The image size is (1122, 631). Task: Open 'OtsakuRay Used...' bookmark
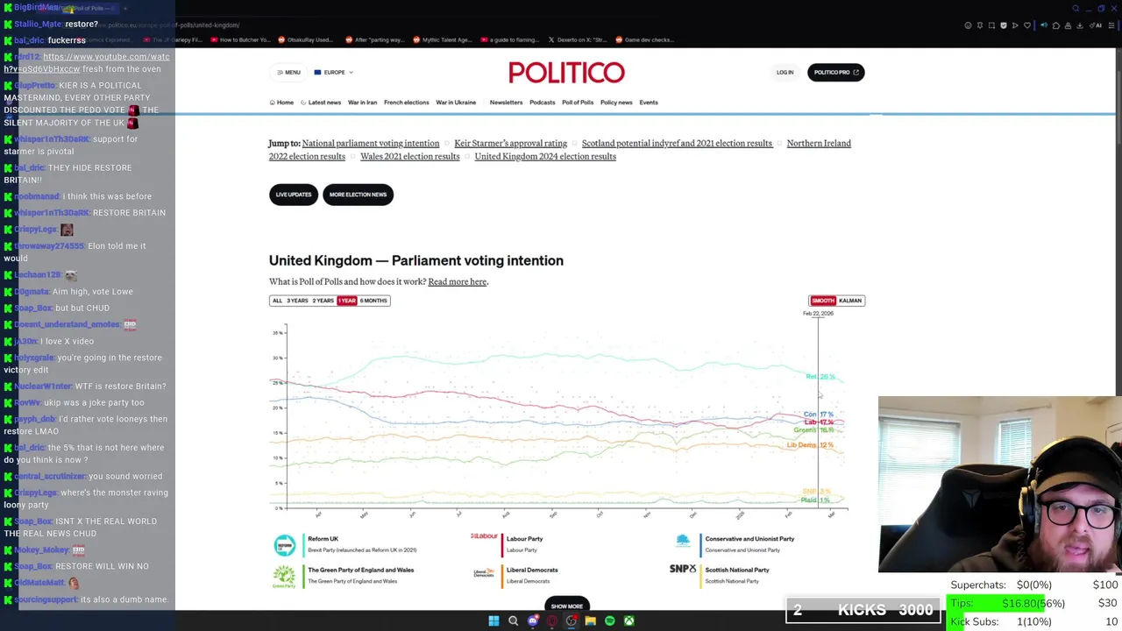click(x=305, y=39)
